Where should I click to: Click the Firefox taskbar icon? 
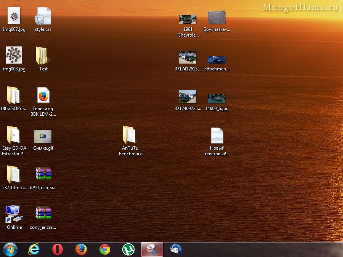(x=81, y=249)
